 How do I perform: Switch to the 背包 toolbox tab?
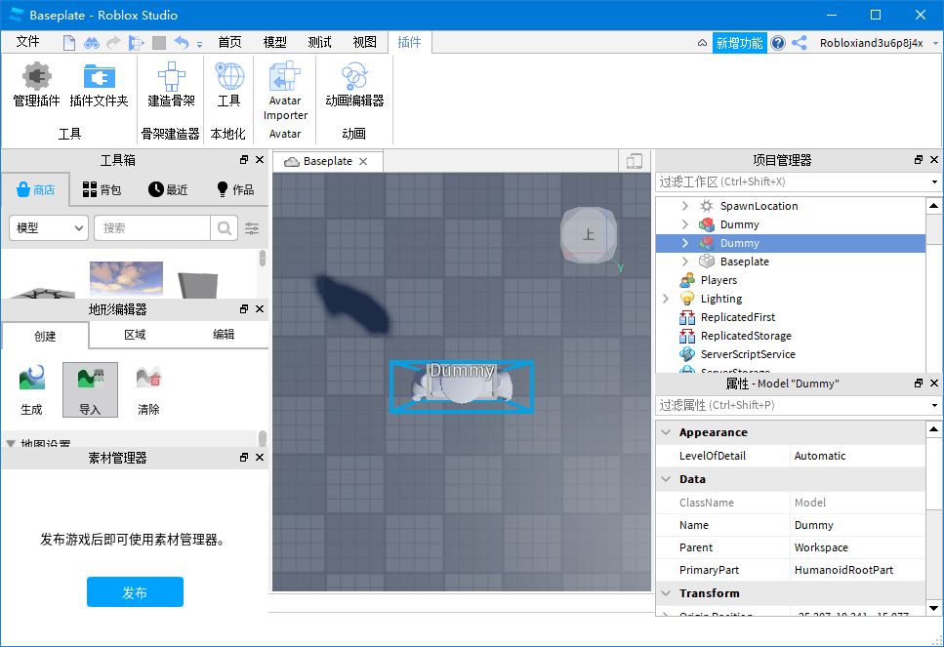(103, 190)
